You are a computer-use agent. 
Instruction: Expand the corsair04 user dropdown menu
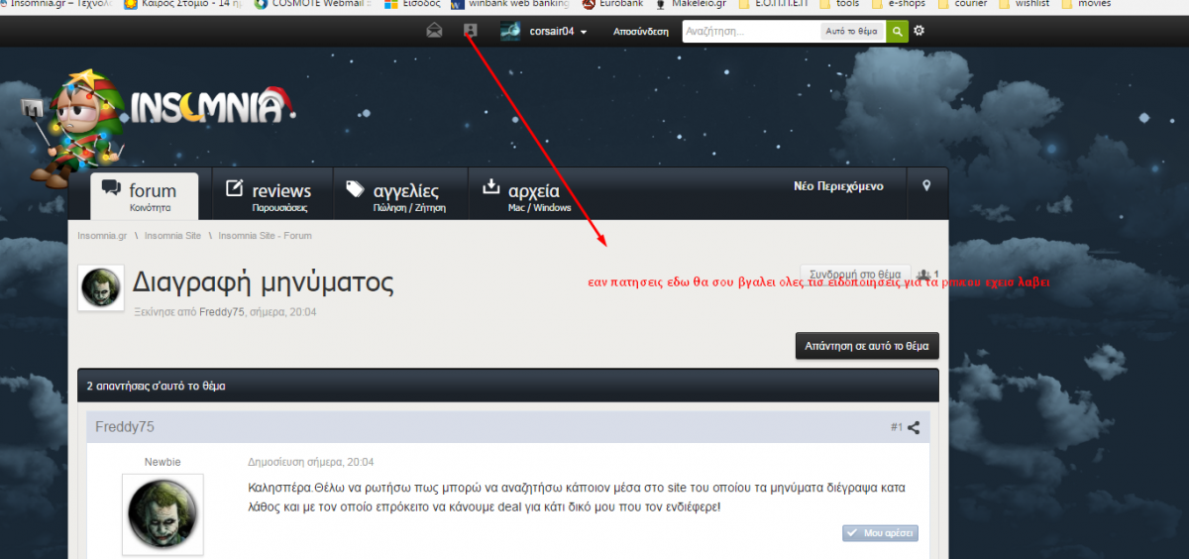tap(558, 32)
